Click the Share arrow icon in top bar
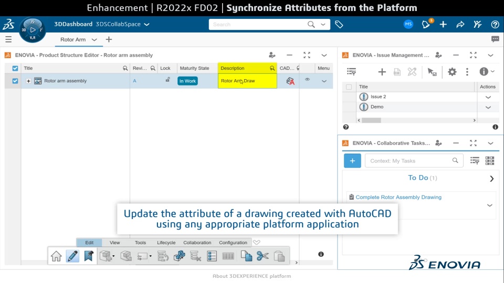Screen dimensions: 504x283 tap(460, 25)
